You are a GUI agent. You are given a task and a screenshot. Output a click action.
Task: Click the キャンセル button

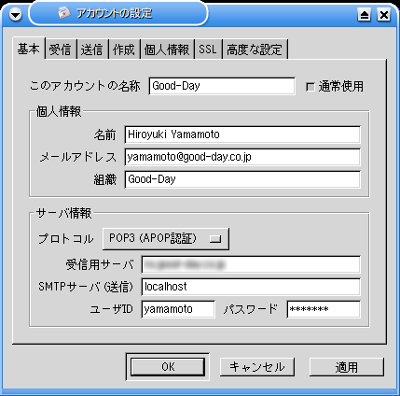257,367
